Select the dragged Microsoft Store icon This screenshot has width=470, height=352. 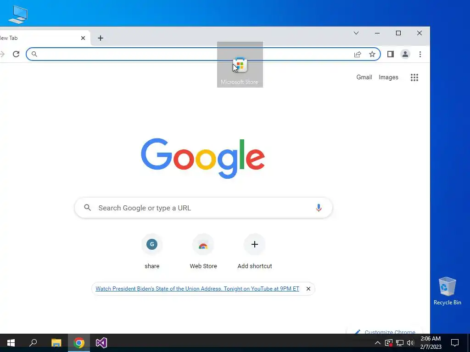coord(240,65)
